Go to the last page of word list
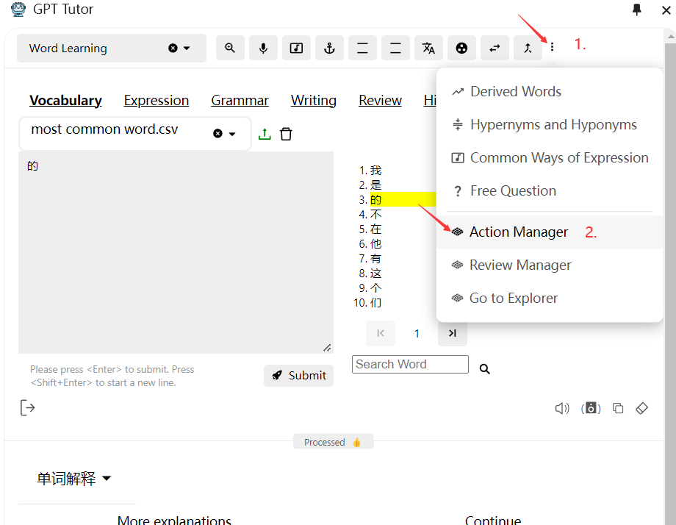The width and height of the screenshot is (676, 525). pyautogui.click(x=453, y=333)
